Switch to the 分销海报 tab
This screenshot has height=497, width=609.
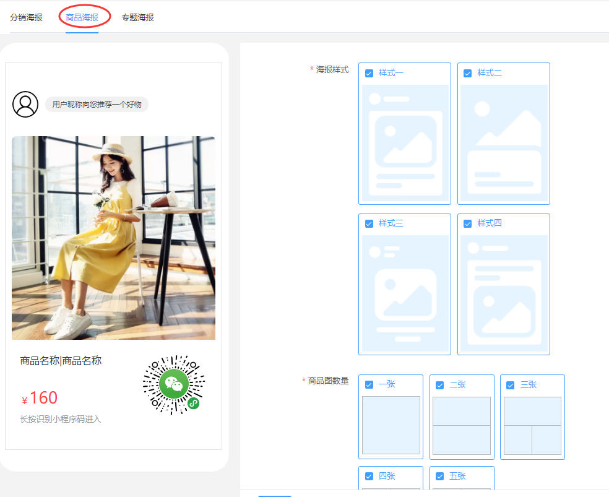(26, 17)
